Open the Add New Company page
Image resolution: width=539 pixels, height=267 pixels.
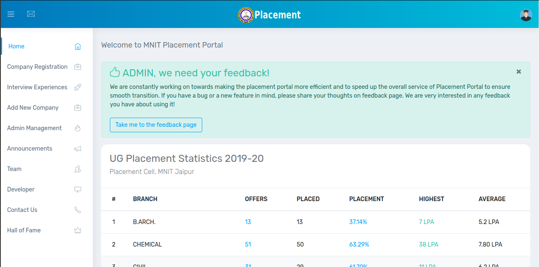[33, 108]
